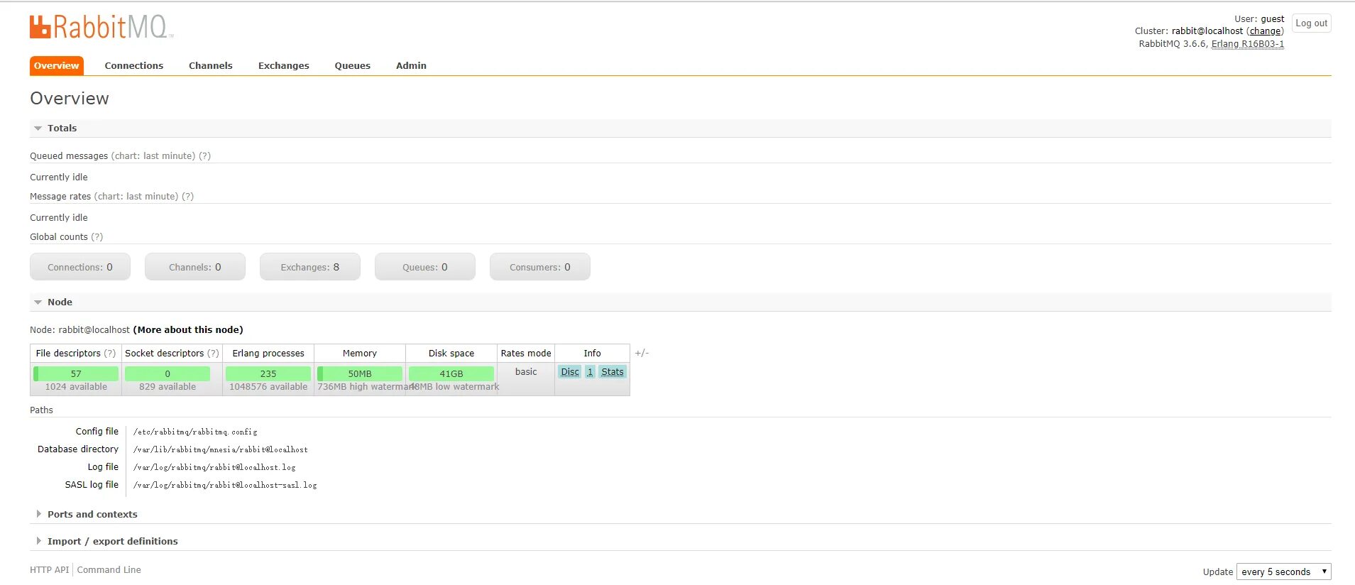Click the Erlang processes column header
The image size is (1355, 585).
pyautogui.click(x=268, y=354)
